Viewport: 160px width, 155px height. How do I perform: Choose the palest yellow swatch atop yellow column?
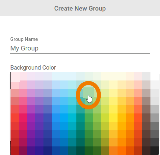pos(113,76)
